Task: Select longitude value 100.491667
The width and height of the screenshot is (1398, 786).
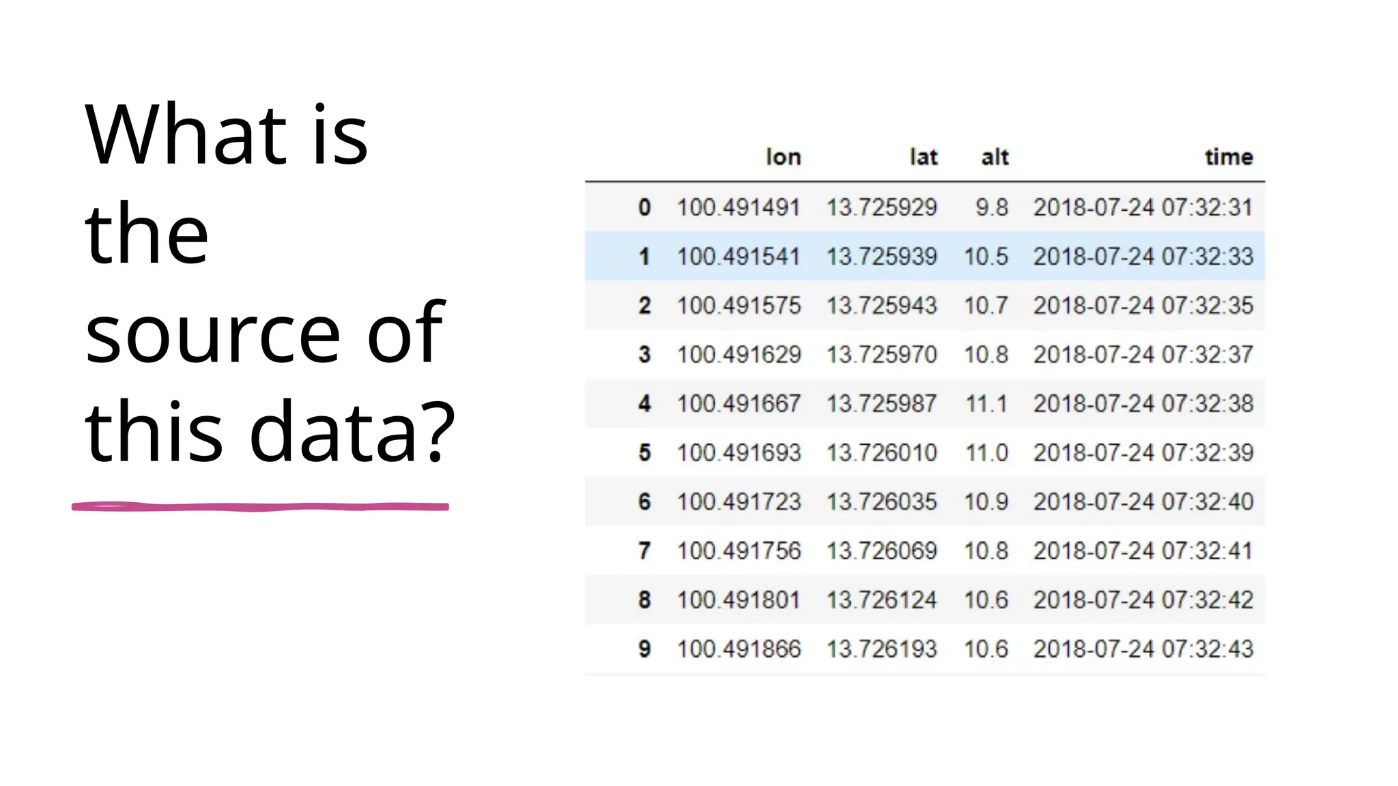Action: coord(739,403)
